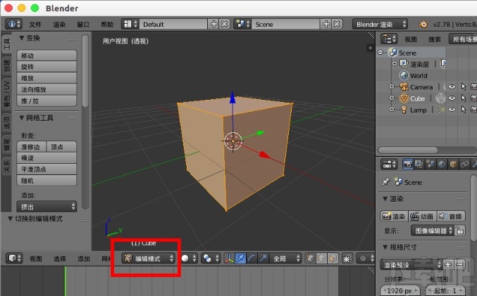Select the 创建 vertical tab
The width and height of the screenshot is (477, 296).
tap(6, 66)
